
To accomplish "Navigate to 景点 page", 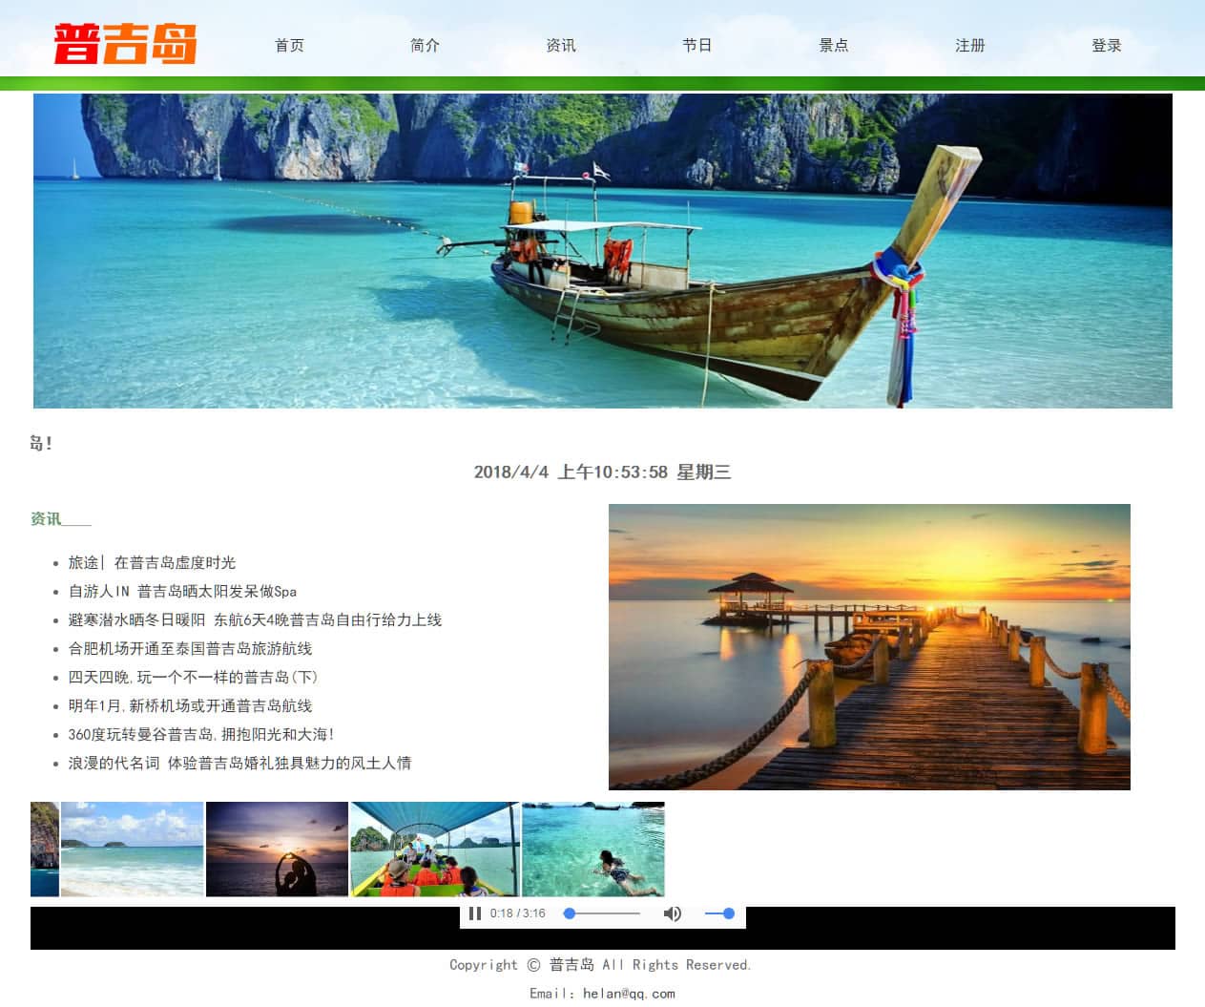I will click(833, 45).
